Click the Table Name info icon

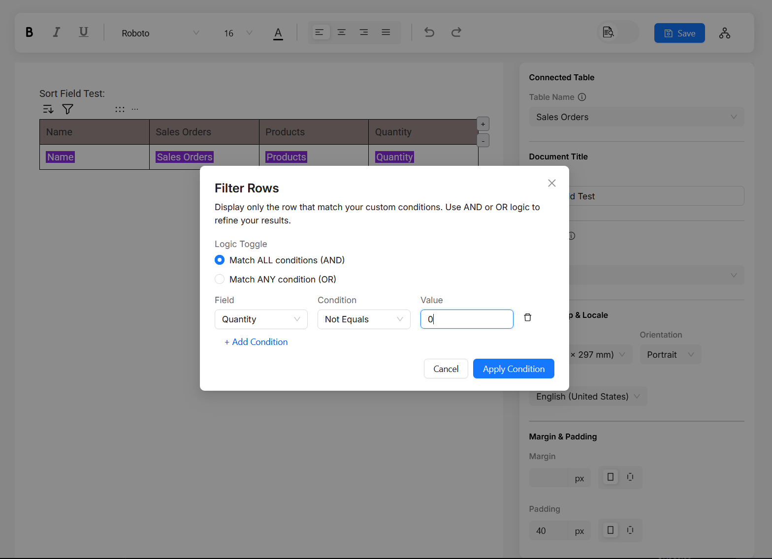click(582, 97)
